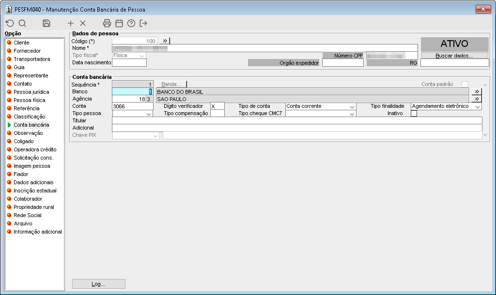The height and width of the screenshot is (295, 496).
Task: Click the exit door arrow icon
Action: pos(143,23)
